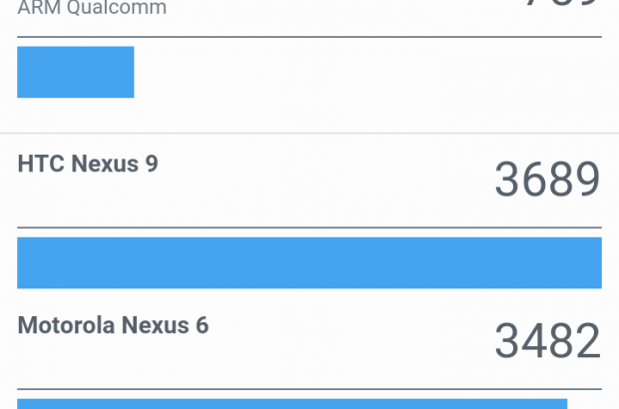
Task: Click the short blue bar under ARM Qualcomm
Action: (76, 72)
